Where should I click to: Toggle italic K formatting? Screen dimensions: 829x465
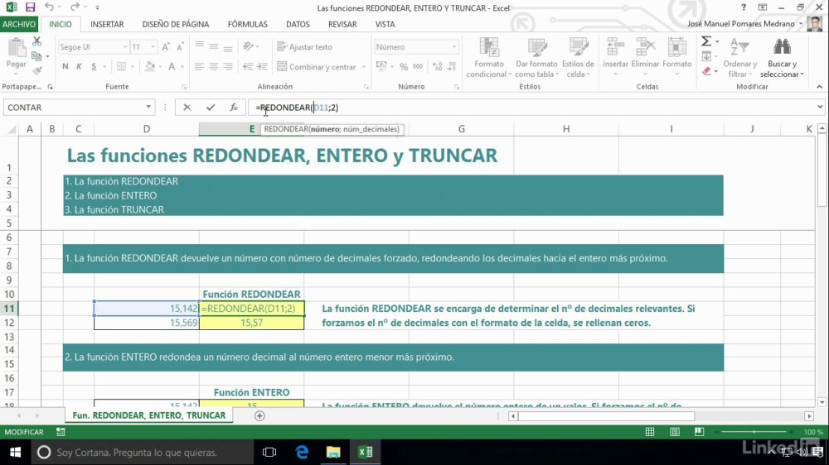click(x=80, y=66)
